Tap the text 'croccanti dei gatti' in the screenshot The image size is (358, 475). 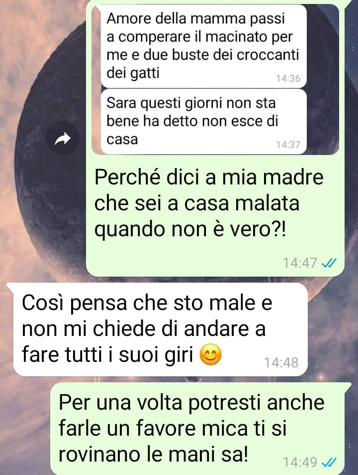tap(203, 64)
